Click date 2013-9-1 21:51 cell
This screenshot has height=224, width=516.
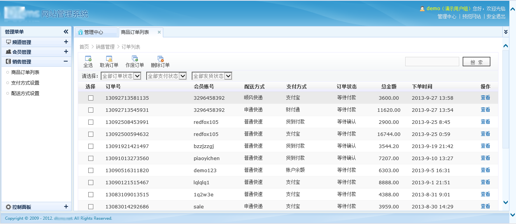pyautogui.click(x=431, y=182)
